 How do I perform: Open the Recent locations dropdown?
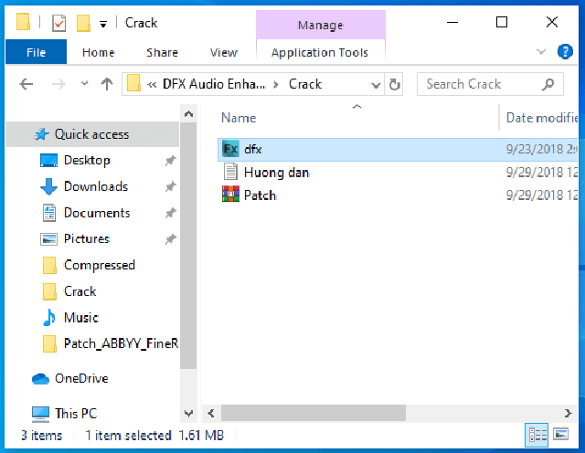coord(85,83)
